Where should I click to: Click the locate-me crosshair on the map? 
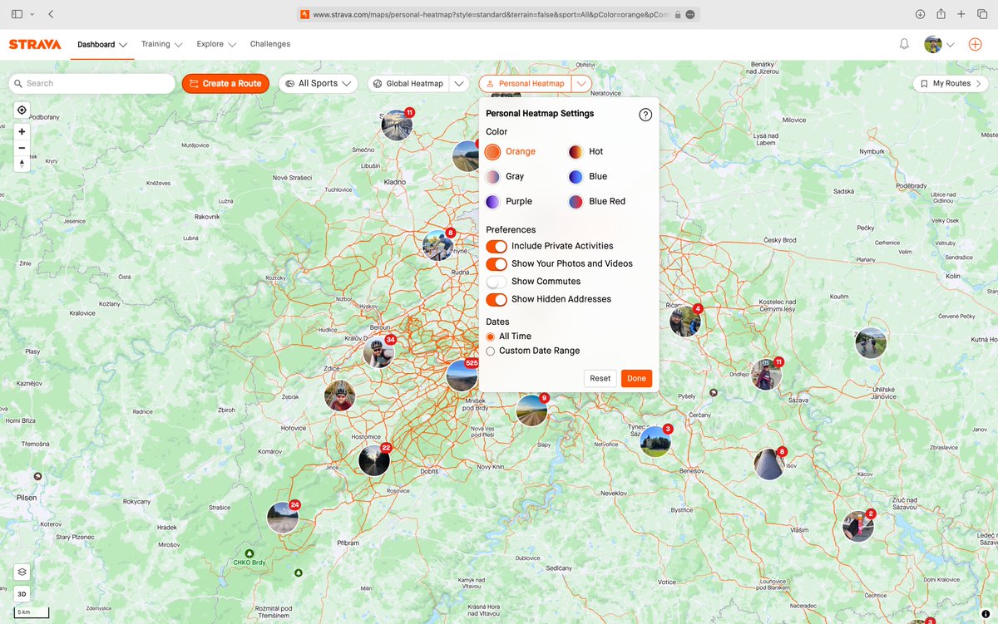point(21,109)
